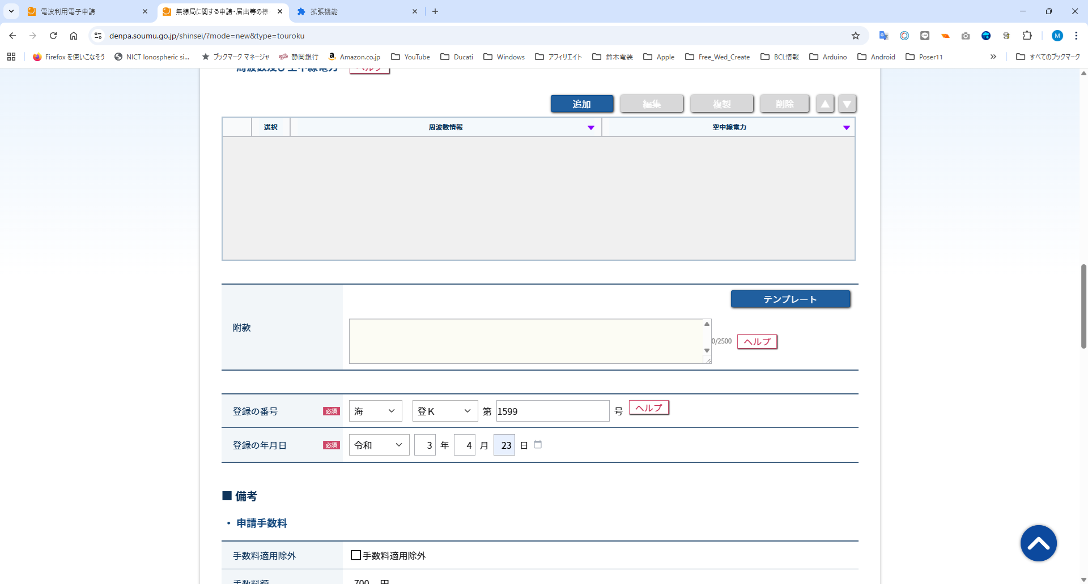The width and height of the screenshot is (1088, 584).
Task: Bookmark this page with the star icon
Action: tap(856, 36)
